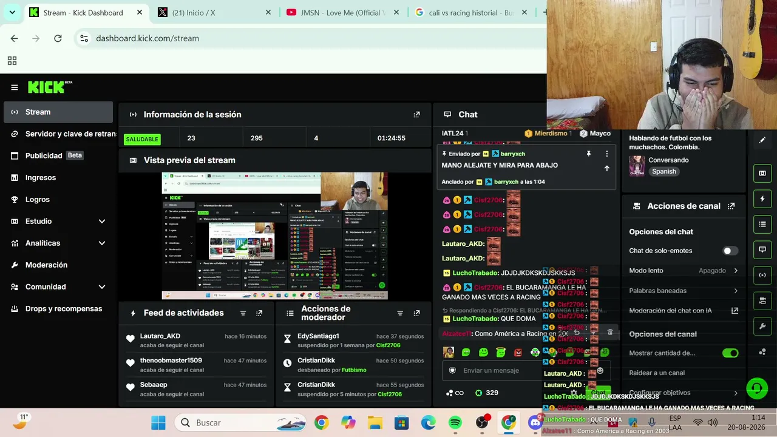777x437 pixels.
Task: Toggle the session info broadcast icon
Action: [x=762, y=275]
